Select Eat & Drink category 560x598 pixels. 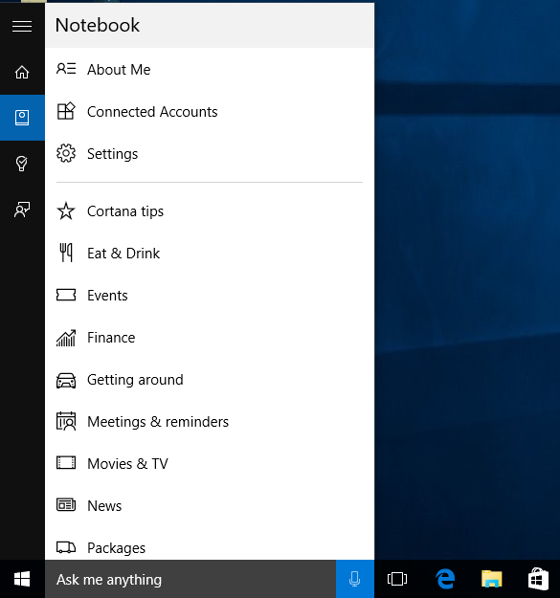[210, 254]
